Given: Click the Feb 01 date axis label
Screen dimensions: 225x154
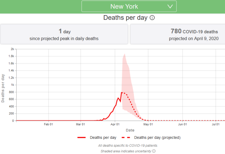Looking at the screenshot, I should [x=48, y=124].
